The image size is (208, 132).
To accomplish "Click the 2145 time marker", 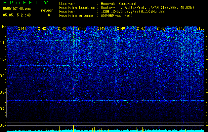I will coord(101,28).
